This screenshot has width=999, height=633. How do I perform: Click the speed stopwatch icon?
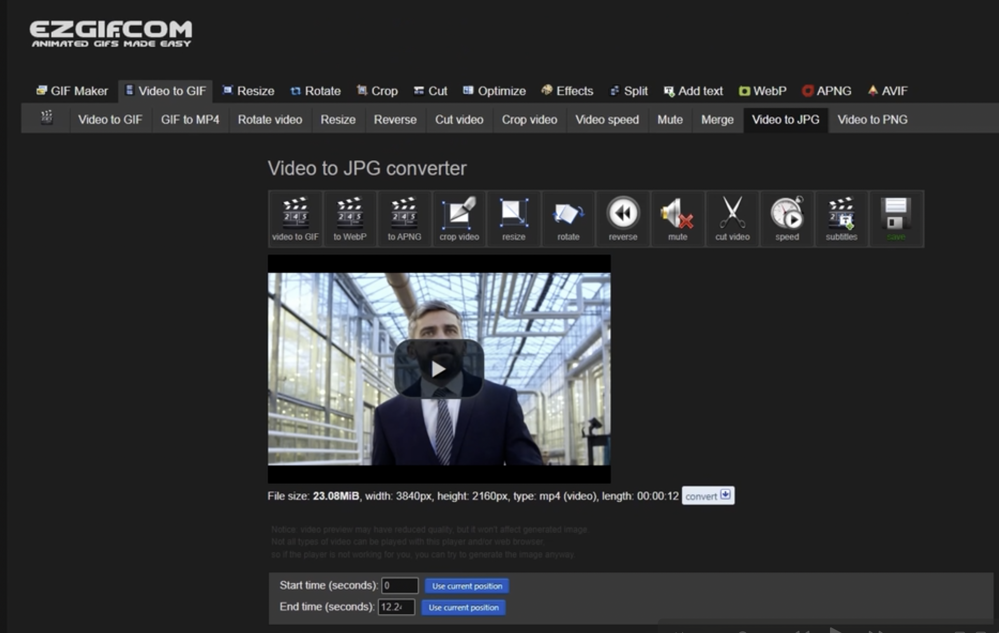[787, 218]
